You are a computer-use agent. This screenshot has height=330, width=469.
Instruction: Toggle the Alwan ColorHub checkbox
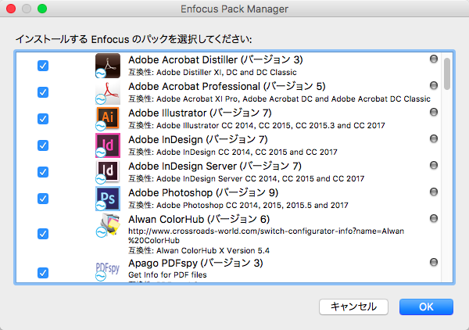tap(43, 234)
